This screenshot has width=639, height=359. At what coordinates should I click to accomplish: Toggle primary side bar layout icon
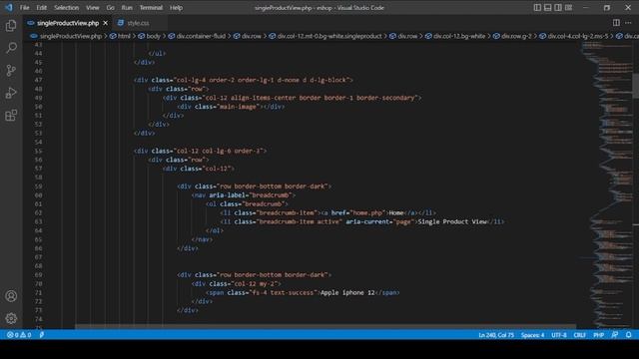pyautogui.click(x=537, y=7)
